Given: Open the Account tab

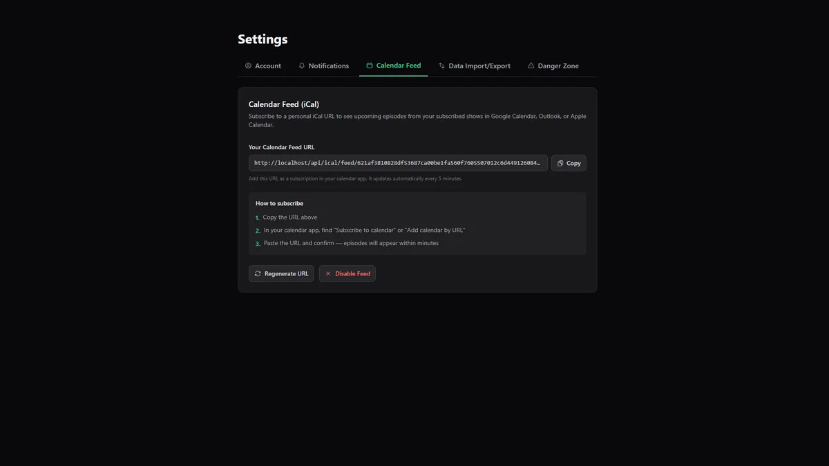Looking at the screenshot, I should [267, 66].
